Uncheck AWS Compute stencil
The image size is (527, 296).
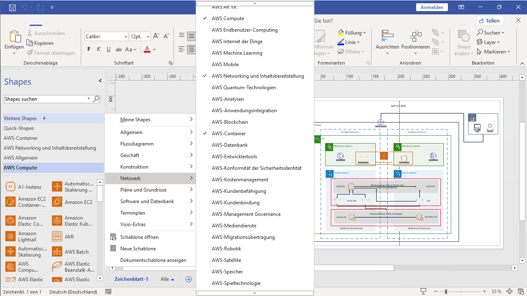click(x=227, y=18)
